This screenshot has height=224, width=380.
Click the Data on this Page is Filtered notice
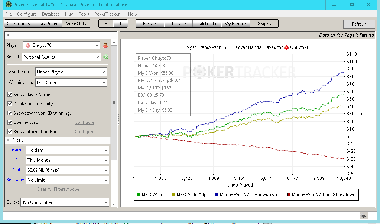click(346, 35)
